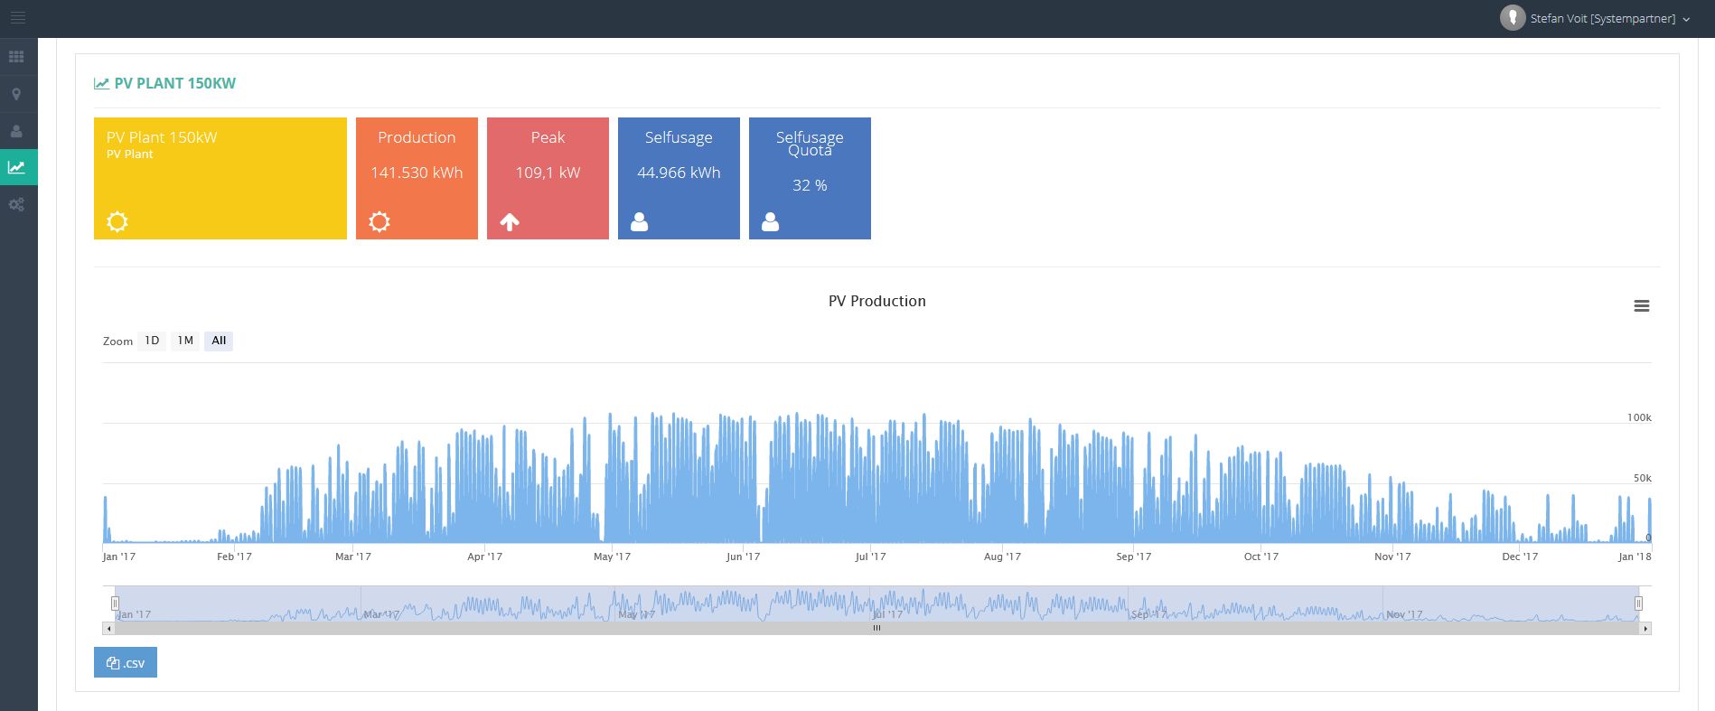Click the user avatar icon
Screen dimensions: 1715x711
pyautogui.click(x=1512, y=18)
